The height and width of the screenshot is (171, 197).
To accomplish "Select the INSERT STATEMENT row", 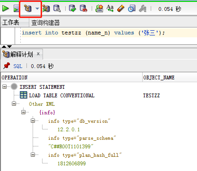I will [x=42, y=87].
